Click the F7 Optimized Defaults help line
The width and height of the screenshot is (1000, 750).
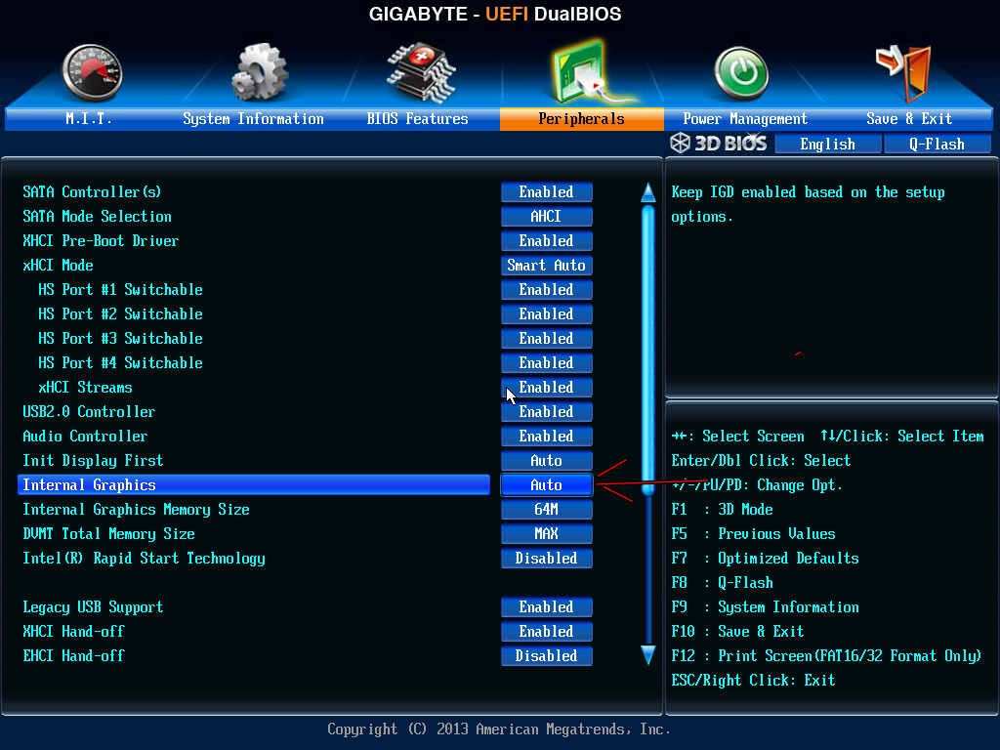tap(766, 558)
